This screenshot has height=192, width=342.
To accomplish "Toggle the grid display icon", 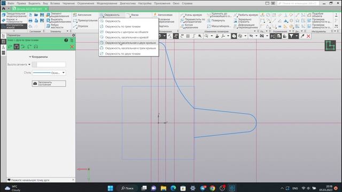I will coord(188,36).
